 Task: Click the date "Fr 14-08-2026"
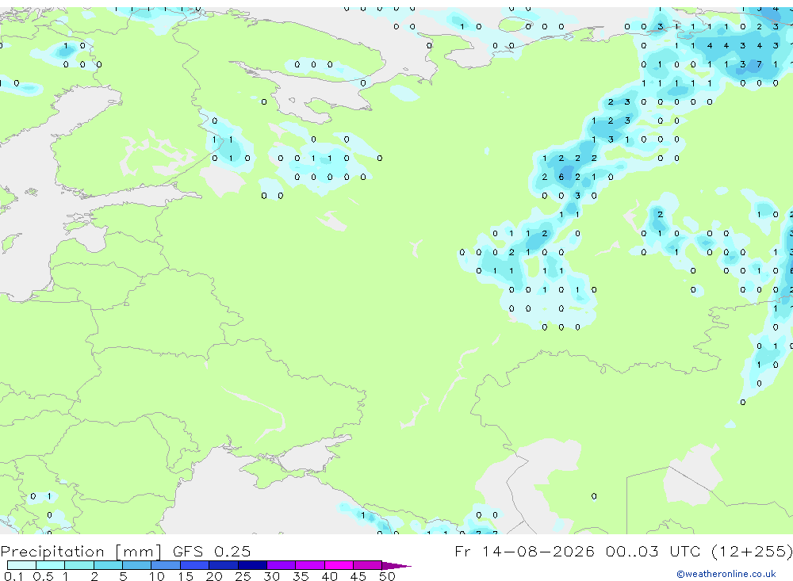[524, 552]
